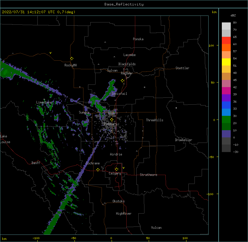Click the Sundre label

pos(84,112)
